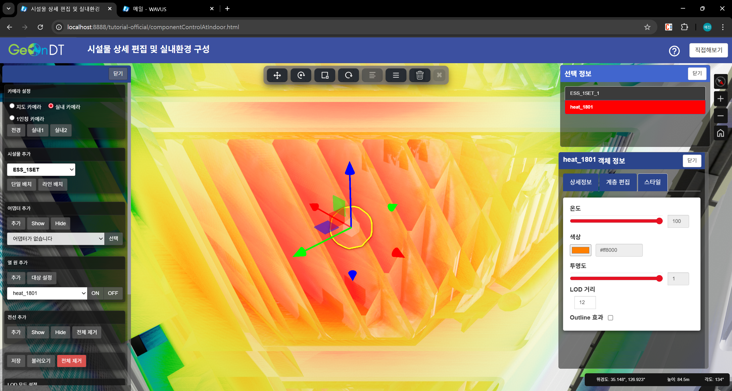Click the circular reset arrow toolbar icon
The width and height of the screenshot is (732, 391).
pyautogui.click(x=348, y=75)
